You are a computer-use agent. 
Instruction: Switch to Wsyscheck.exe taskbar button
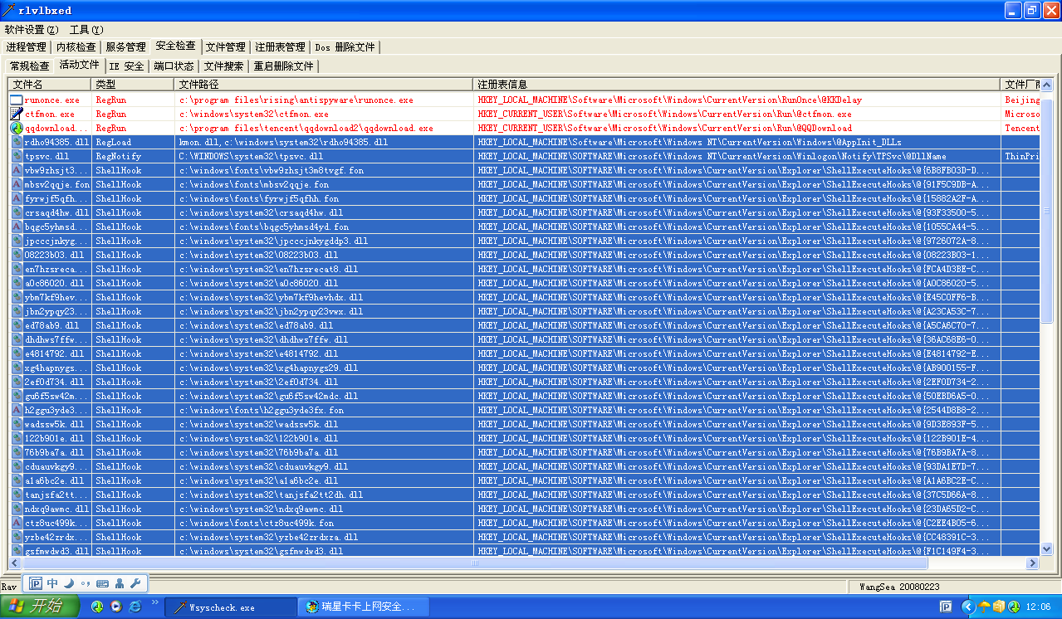231,607
